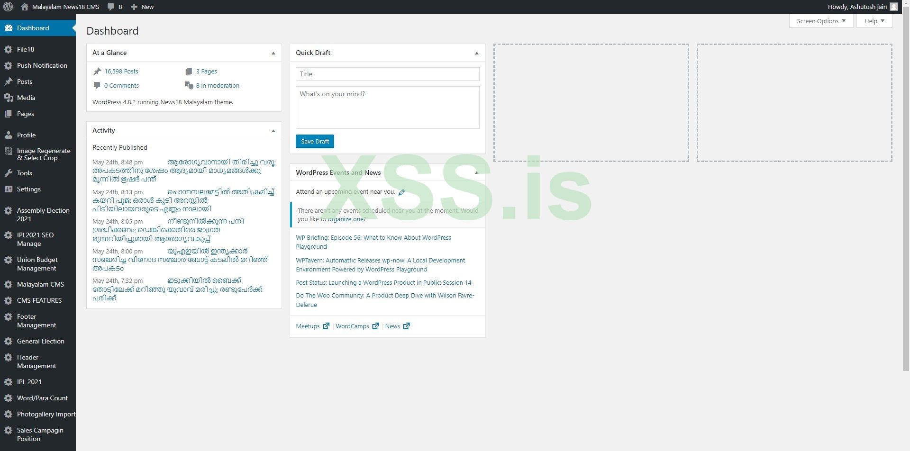The height and width of the screenshot is (451, 910).
Task: Collapse the WordPress Events and News panel
Action: coord(477,172)
